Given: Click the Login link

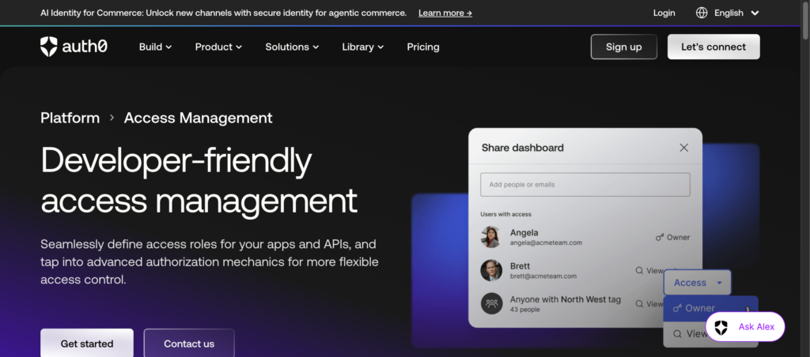Looking at the screenshot, I should coord(664,13).
